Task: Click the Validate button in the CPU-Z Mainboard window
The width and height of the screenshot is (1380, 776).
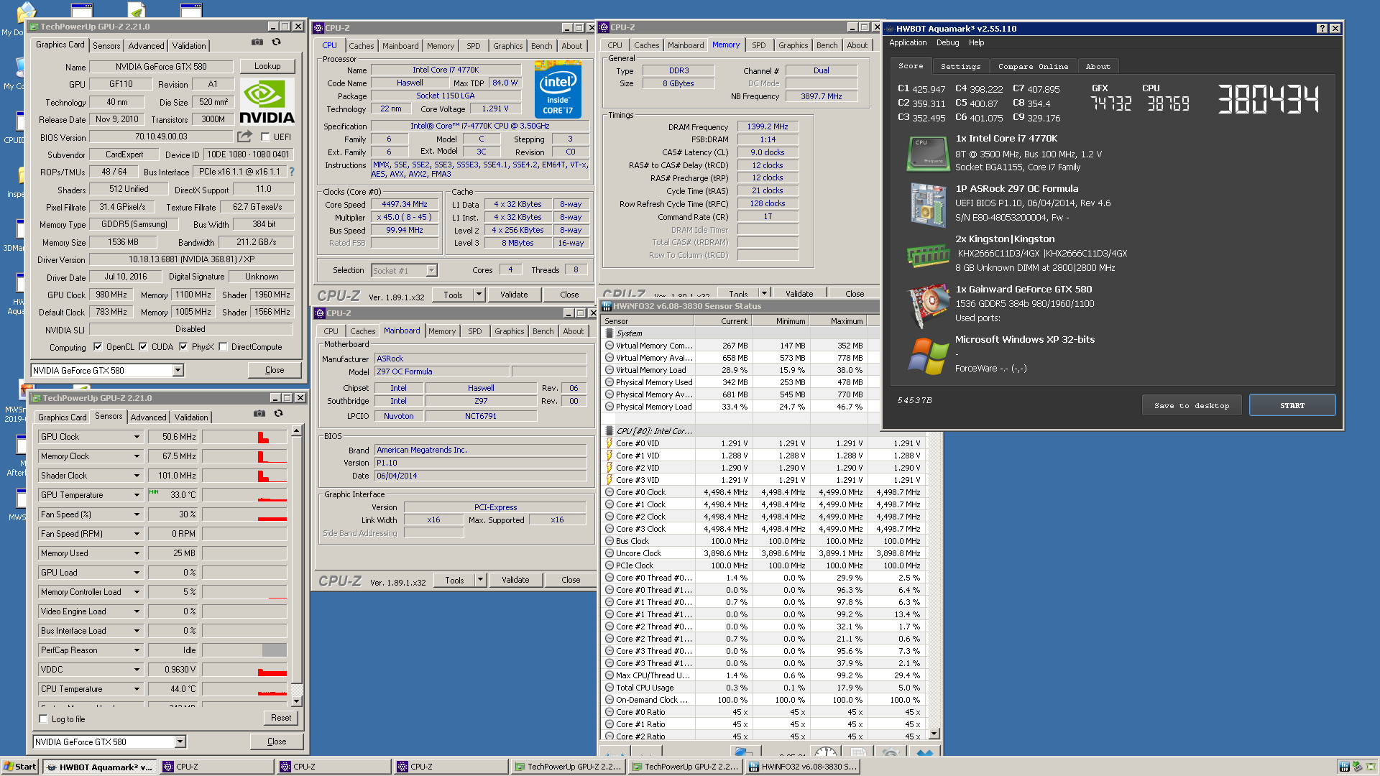Action: [515, 580]
